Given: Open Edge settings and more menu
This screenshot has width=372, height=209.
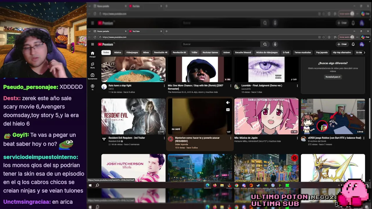Looking at the screenshot, I should [x=357, y=37].
